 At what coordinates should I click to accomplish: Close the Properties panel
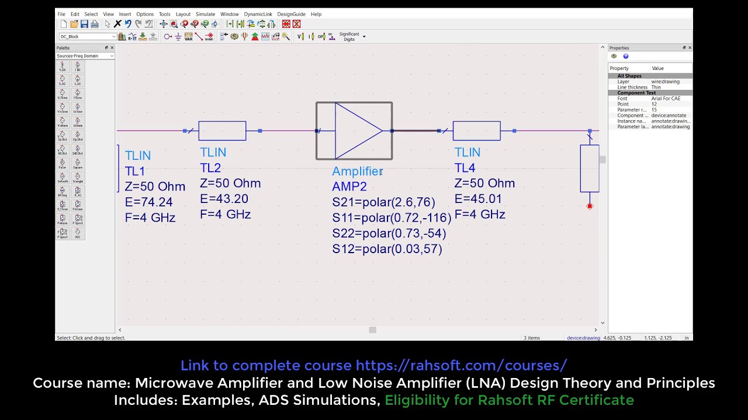690,48
